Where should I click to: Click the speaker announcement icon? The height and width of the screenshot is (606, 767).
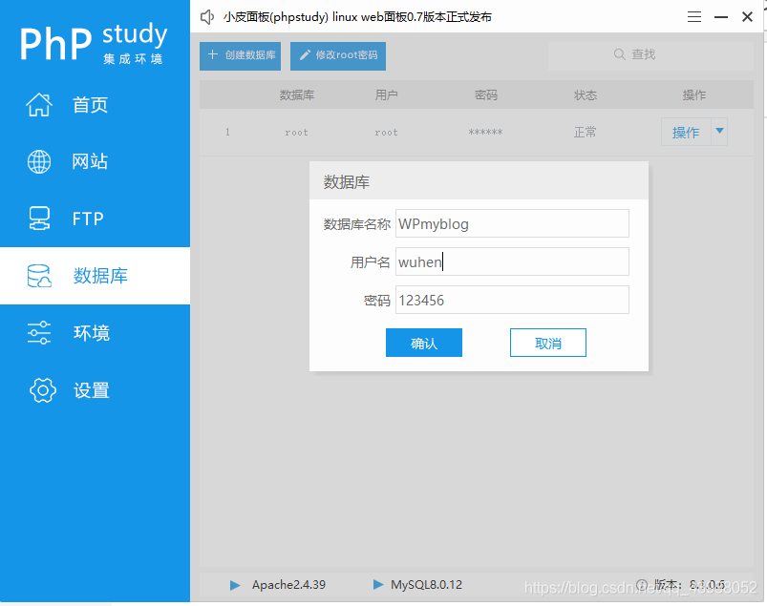click(207, 17)
